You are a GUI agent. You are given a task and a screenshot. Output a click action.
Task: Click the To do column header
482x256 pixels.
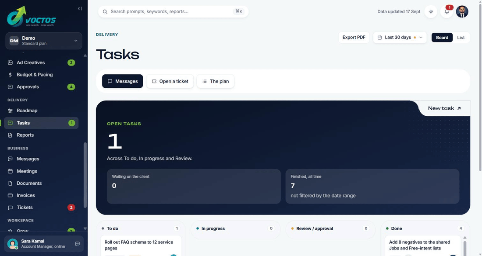[141, 228]
